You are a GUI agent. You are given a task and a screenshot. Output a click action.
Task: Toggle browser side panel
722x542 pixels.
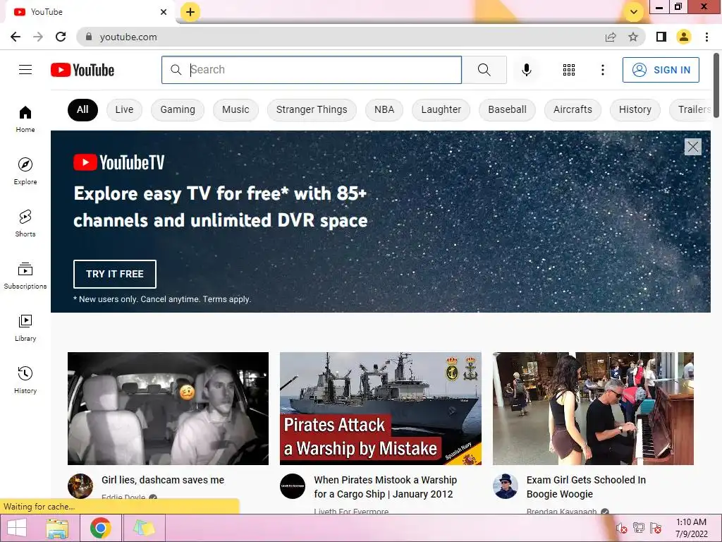coord(661,37)
